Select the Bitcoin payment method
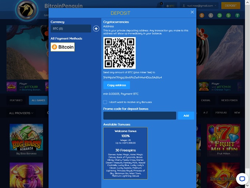The height and width of the screenshot is (188, 250). click(x=63, y=47)
